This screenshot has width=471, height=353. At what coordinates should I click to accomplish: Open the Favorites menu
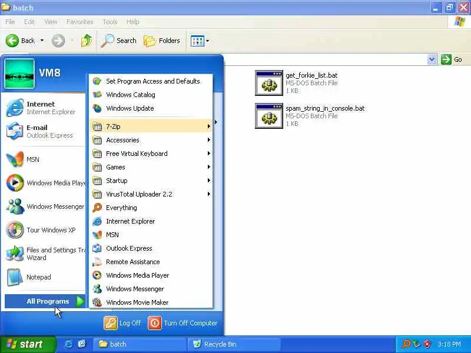pos(79,22)
